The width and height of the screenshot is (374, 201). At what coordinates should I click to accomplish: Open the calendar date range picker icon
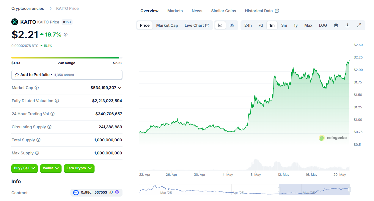pyautogui.click(x=336, y=26)
